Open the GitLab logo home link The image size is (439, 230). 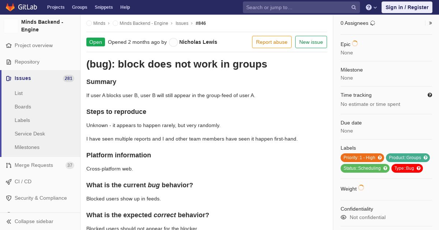pyautogui.click(x=21, y=7)
